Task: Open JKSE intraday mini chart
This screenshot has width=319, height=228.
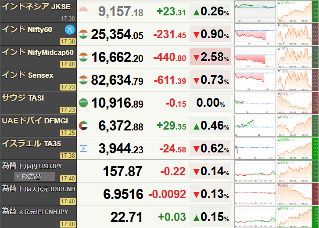Action: [x=255, y=11]
